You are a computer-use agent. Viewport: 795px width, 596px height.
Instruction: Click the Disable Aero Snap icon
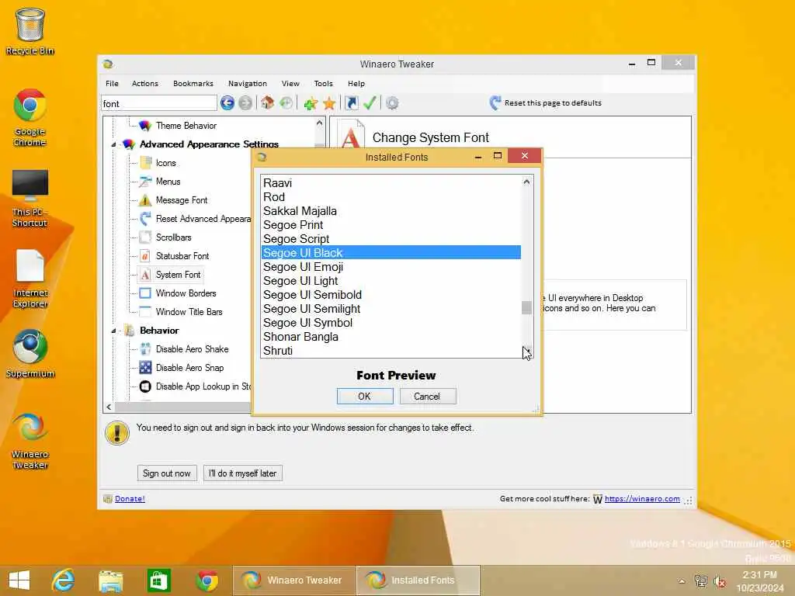(145, 367)
